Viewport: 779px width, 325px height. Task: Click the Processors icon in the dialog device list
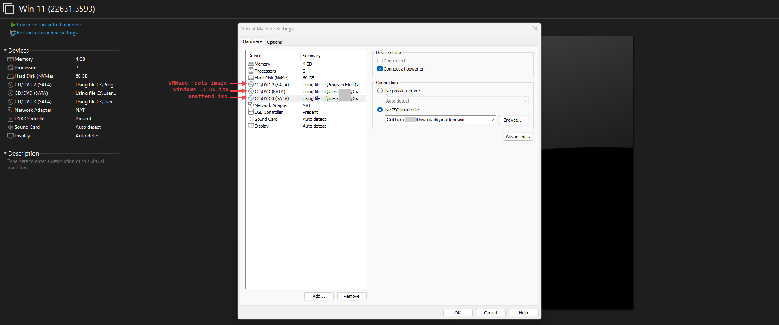pyautogui.click(x=251, y=71)
